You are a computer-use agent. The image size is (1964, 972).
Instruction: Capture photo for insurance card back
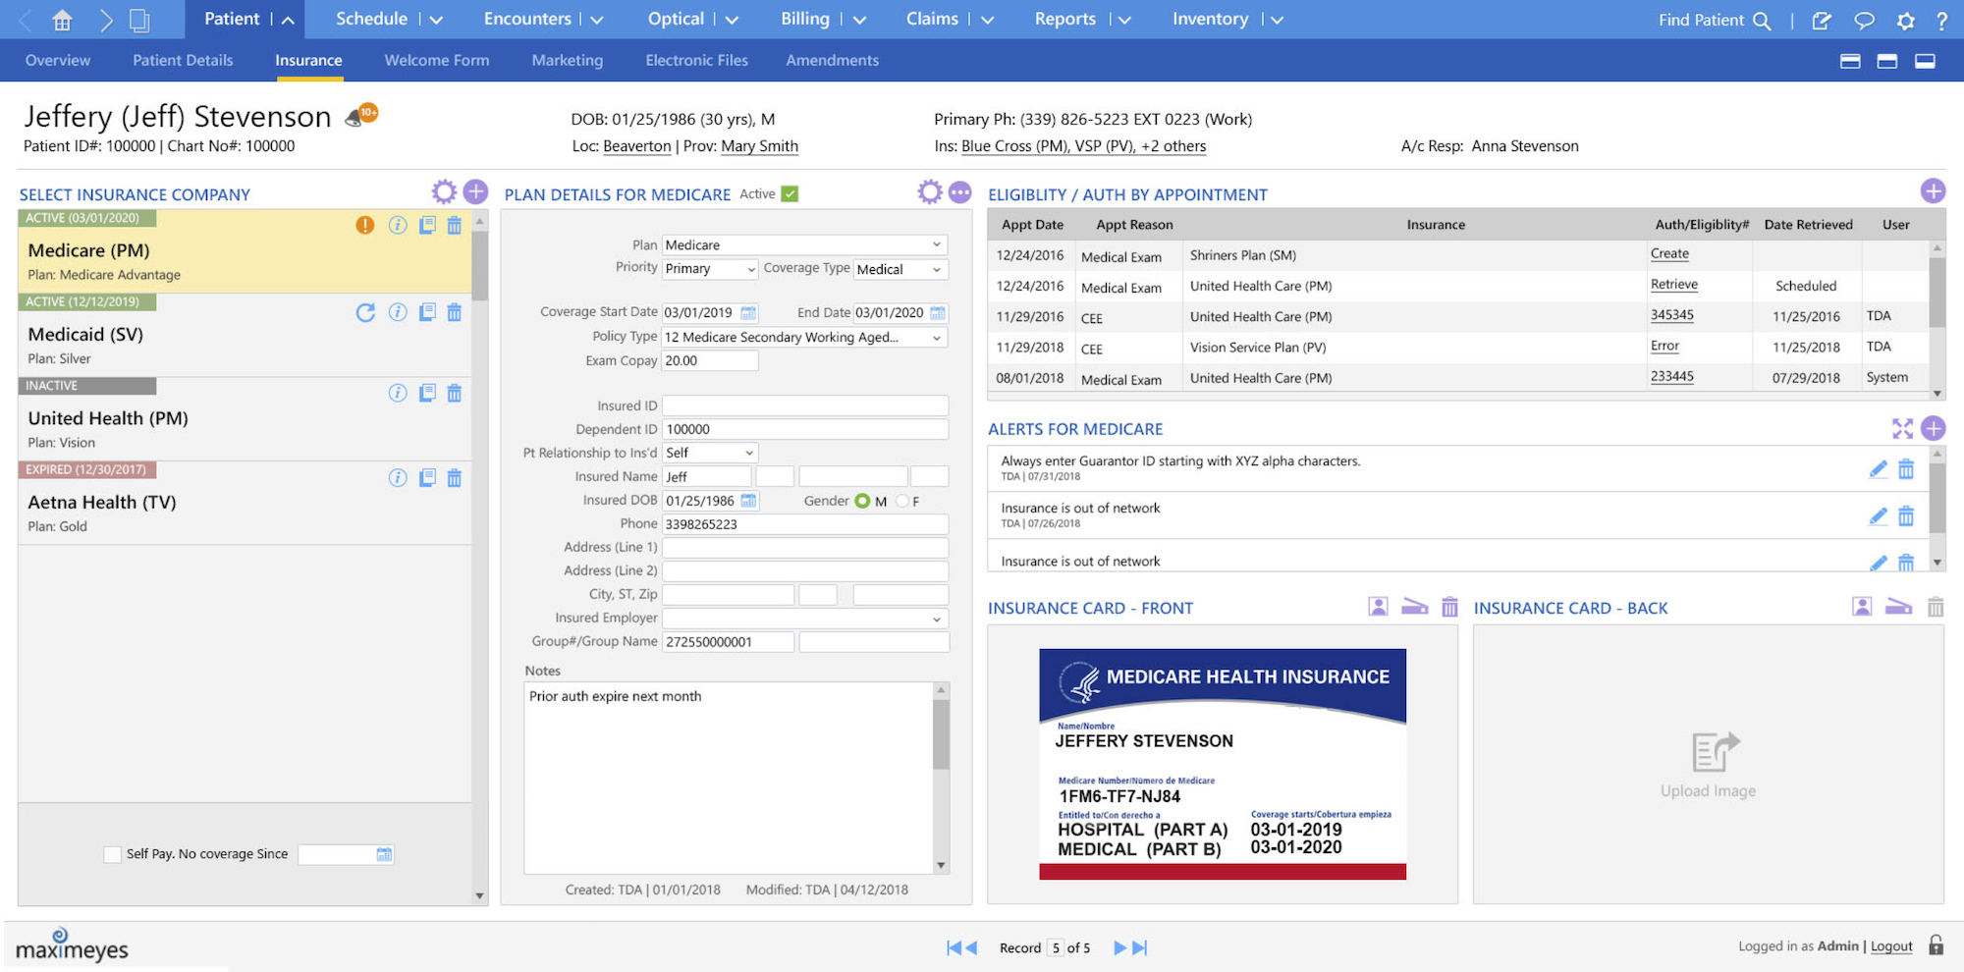[x=1862, y=607]
